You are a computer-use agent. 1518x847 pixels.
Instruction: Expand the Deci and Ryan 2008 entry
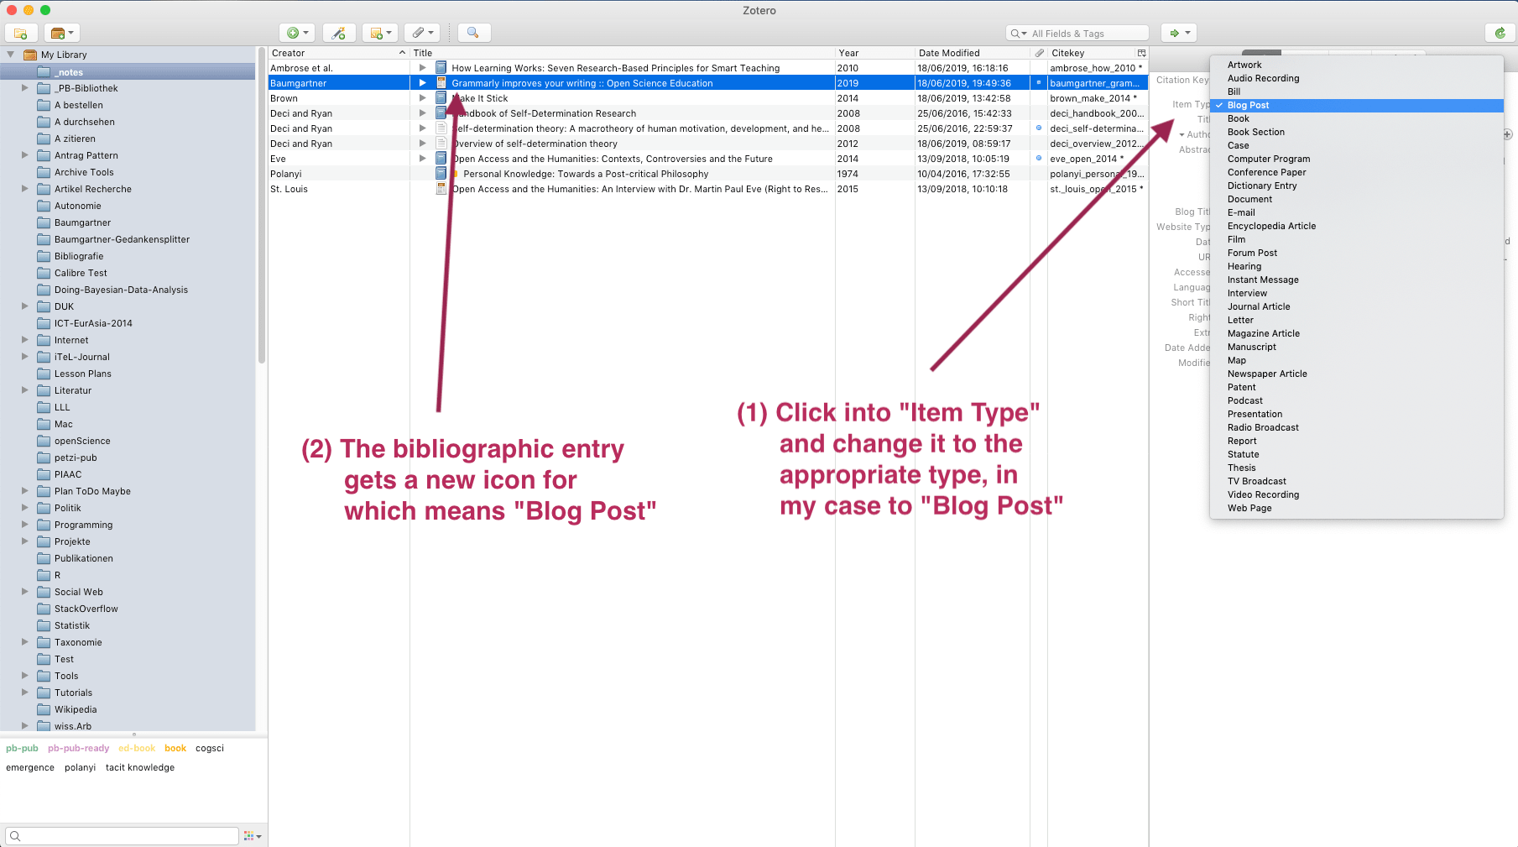422,112
